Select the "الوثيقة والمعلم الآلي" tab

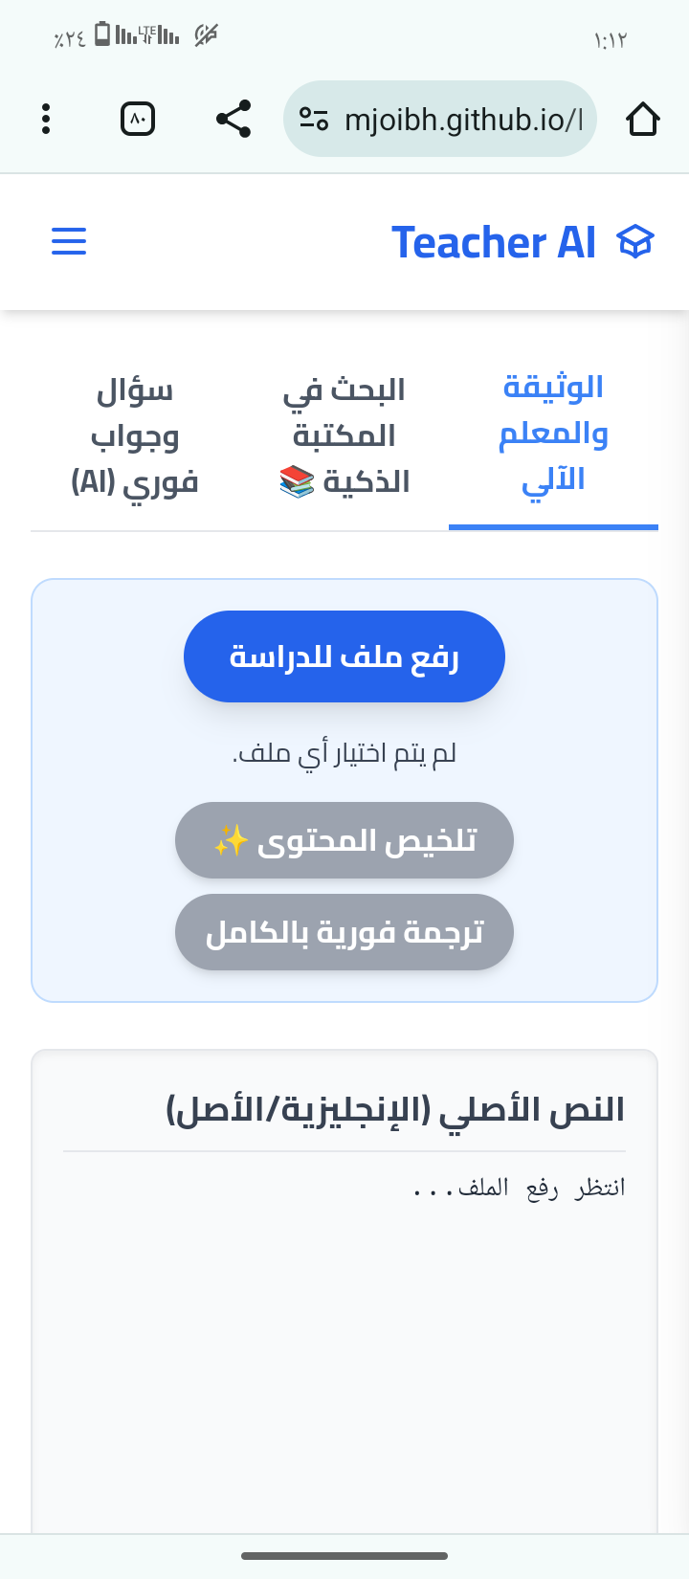pyautogui.click(x=553, y=434)
